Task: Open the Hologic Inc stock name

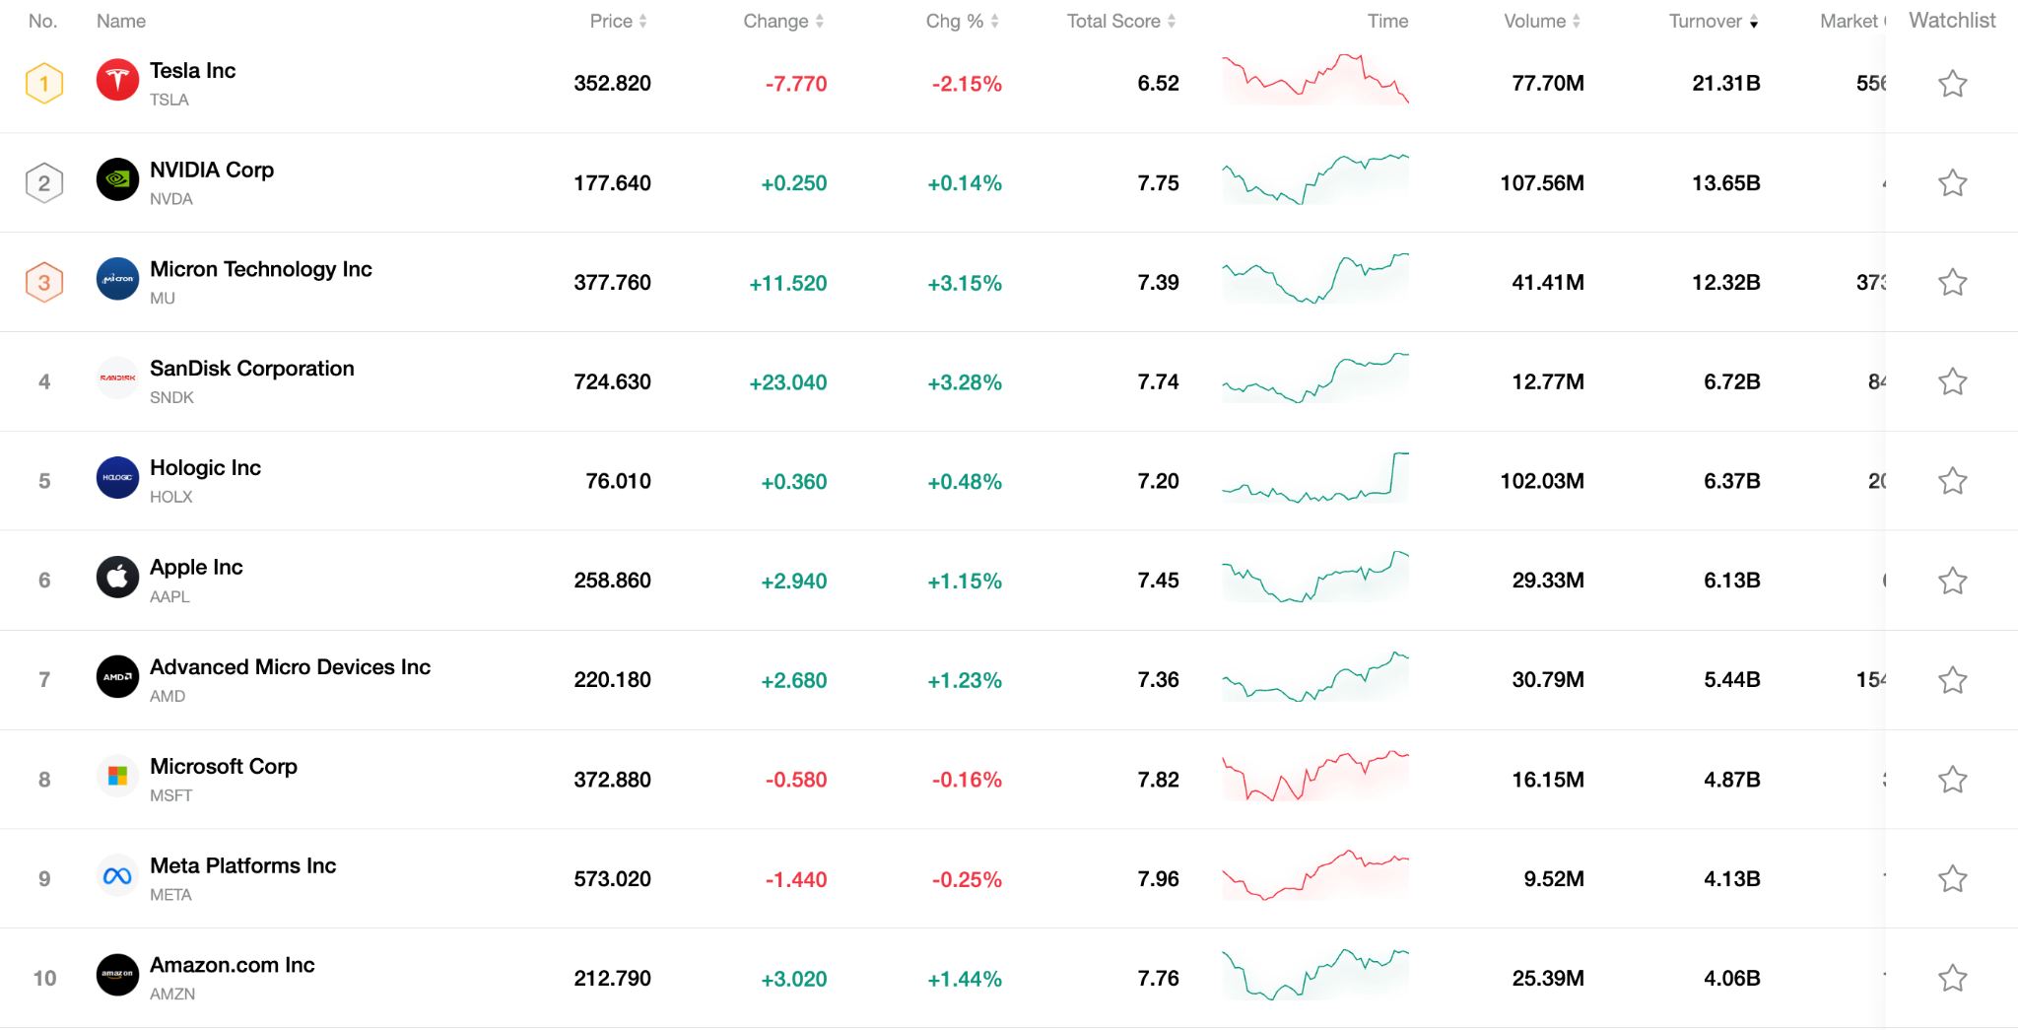Action: click(x=204, y=468)
